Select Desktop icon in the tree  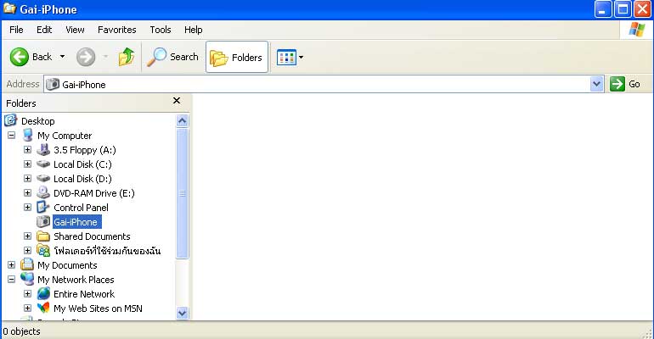11,120
